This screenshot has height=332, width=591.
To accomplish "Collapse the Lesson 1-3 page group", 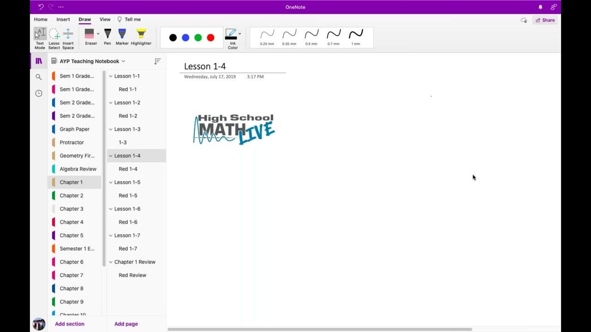I will pos(111,129).
